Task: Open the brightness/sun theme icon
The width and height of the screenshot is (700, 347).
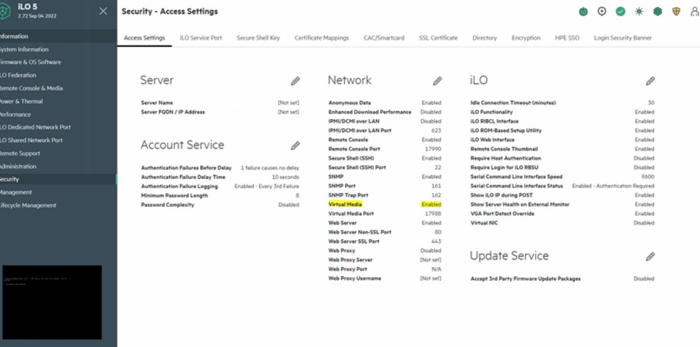Action: (x=639, y=11)
